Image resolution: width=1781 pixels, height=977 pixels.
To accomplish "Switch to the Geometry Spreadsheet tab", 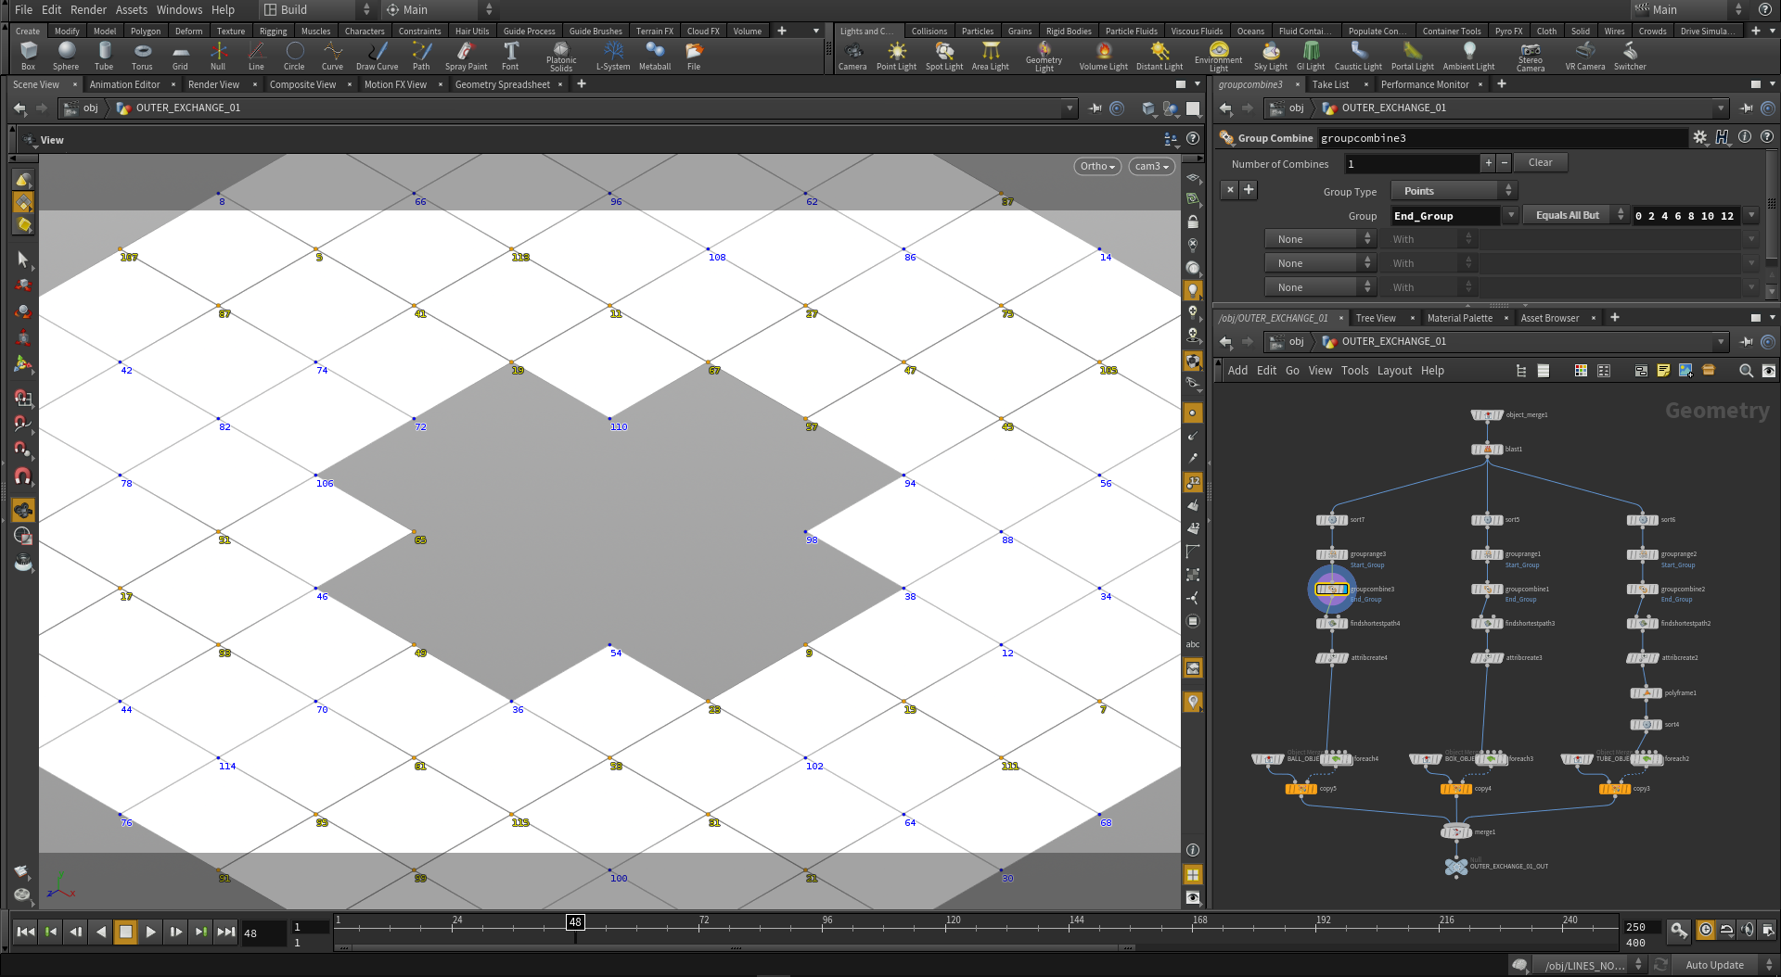I will (502, 84).
